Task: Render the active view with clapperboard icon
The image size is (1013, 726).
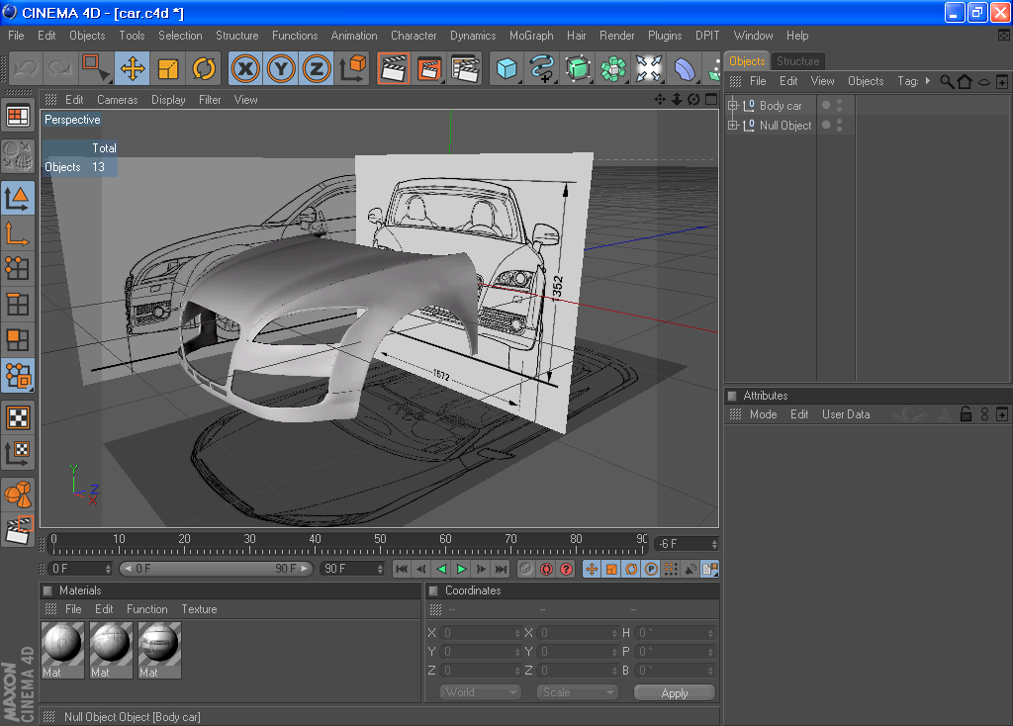Action: (394, 68)
